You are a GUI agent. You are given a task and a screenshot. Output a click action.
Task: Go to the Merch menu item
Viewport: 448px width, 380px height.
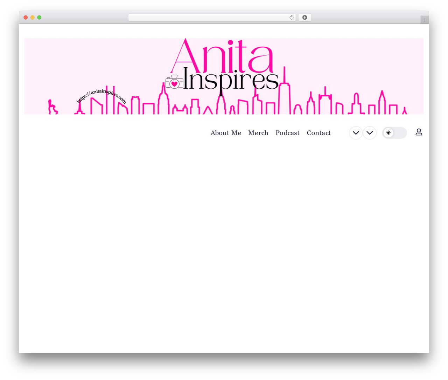258,133
